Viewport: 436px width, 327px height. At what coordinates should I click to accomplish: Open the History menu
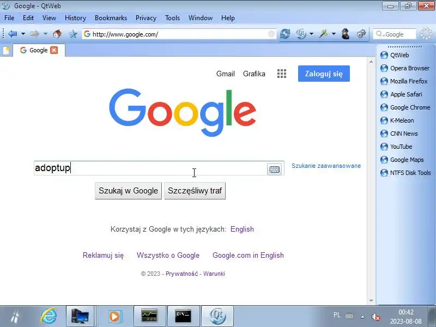(75, 18)
